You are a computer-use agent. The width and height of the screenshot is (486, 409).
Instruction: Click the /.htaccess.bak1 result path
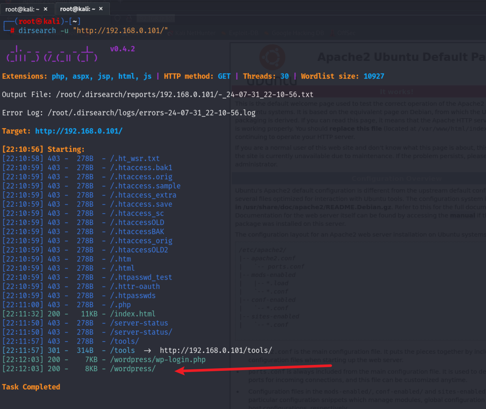(141, 167)
